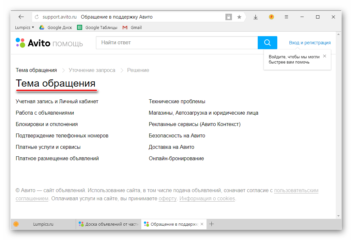Image resolution: width=352 pixels, height=240 pixels.
Task: Open the Google Диск bookmark
Action: pyautogui.click(x=56, y=28)
